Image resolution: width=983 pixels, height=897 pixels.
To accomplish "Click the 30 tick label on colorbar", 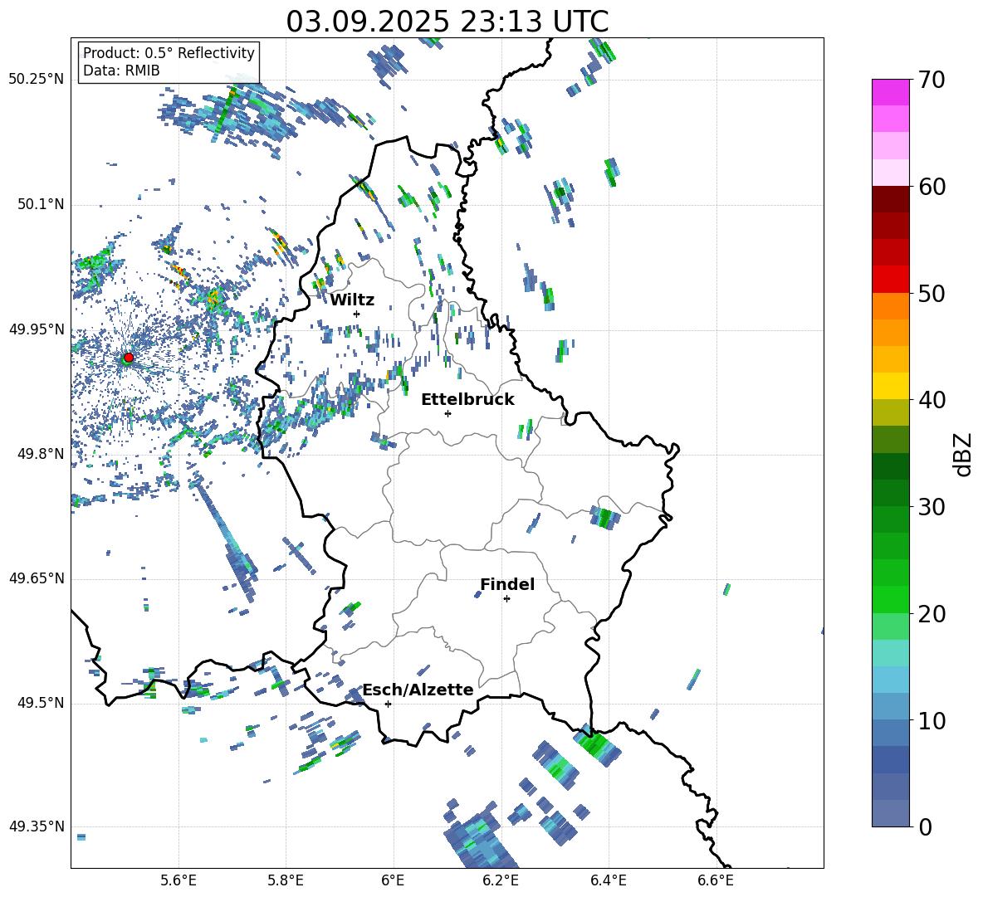I will pyautogui.click(x=932, y=507).
